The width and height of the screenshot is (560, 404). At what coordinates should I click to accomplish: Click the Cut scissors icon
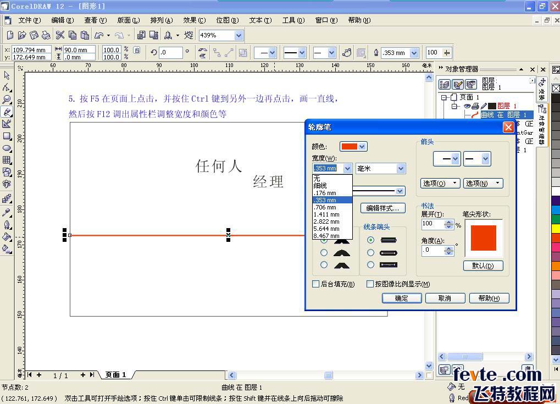pos(60,35)
